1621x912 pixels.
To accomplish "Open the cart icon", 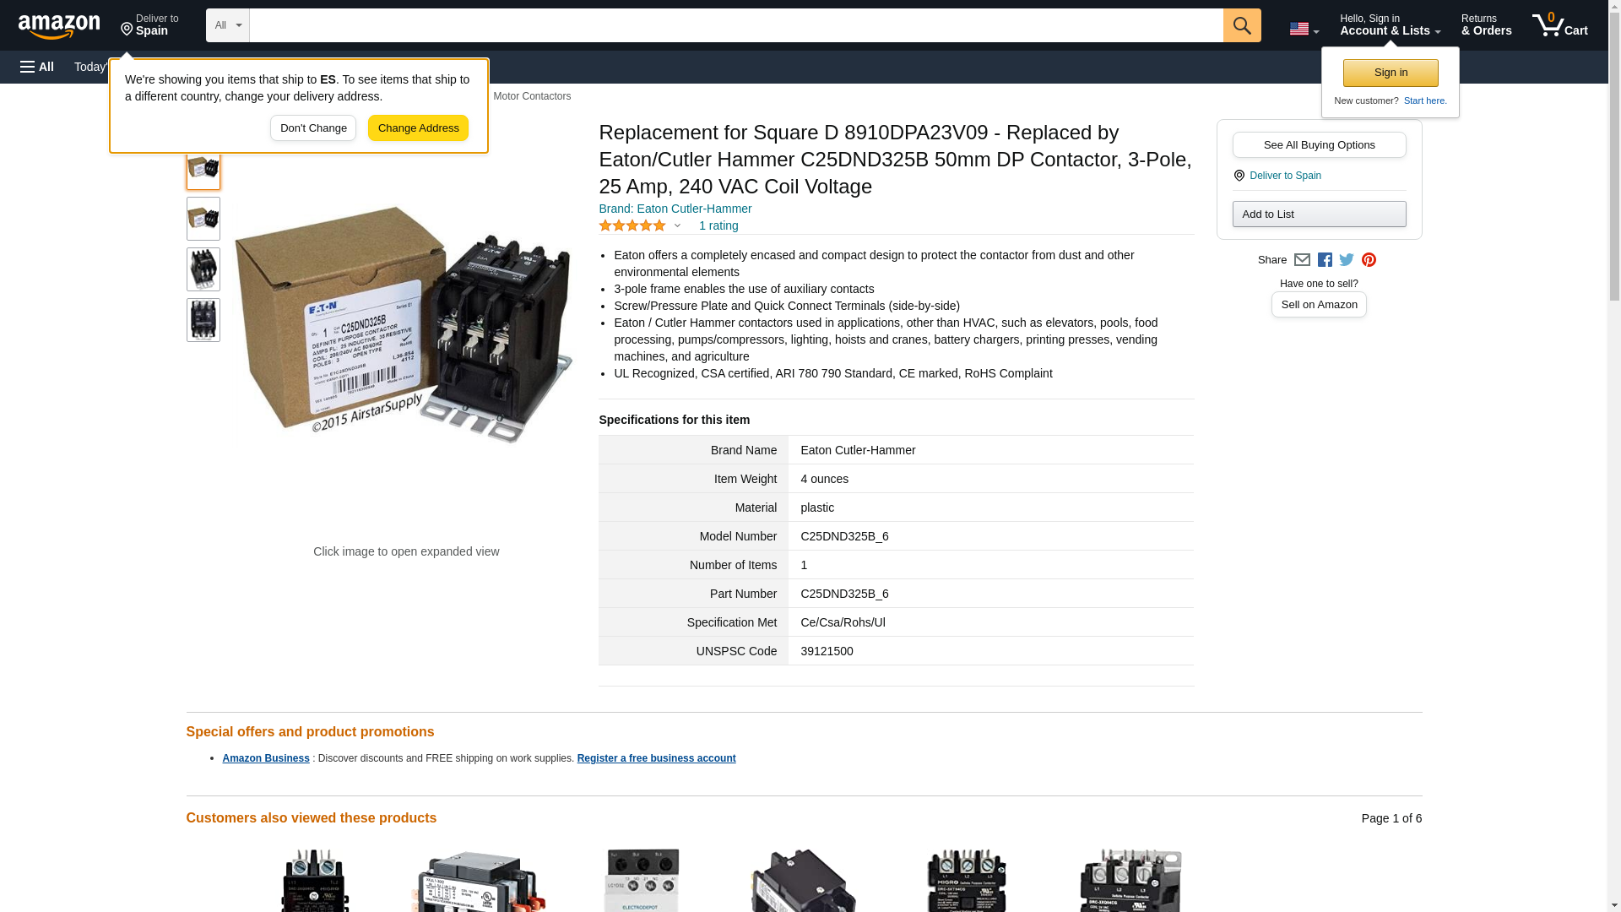I will 1559,25.
